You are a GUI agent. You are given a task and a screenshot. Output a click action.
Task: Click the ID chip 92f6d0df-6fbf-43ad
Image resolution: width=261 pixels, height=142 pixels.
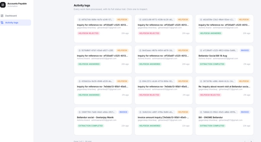tap(96, 50)
